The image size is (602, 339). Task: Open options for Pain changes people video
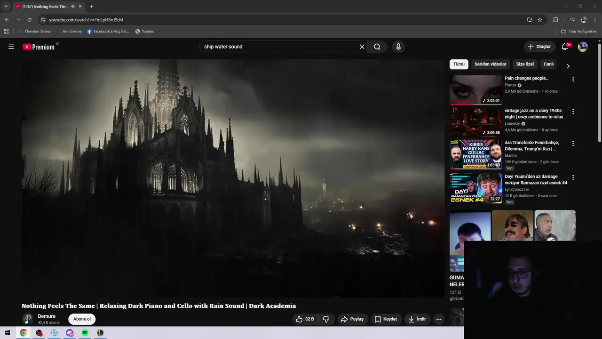573,79
